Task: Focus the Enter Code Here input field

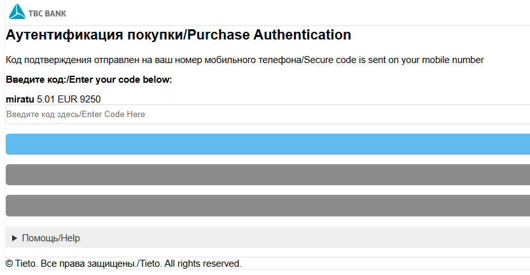Action: [268, 115]
